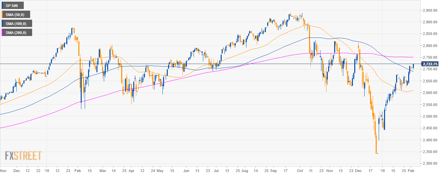Jump to the '19 year marker

coord(382,170)
